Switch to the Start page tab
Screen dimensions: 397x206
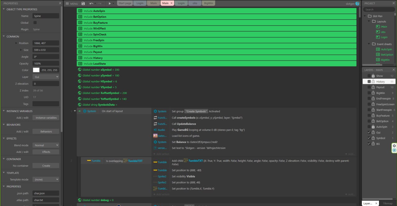[x=125, y=3]
